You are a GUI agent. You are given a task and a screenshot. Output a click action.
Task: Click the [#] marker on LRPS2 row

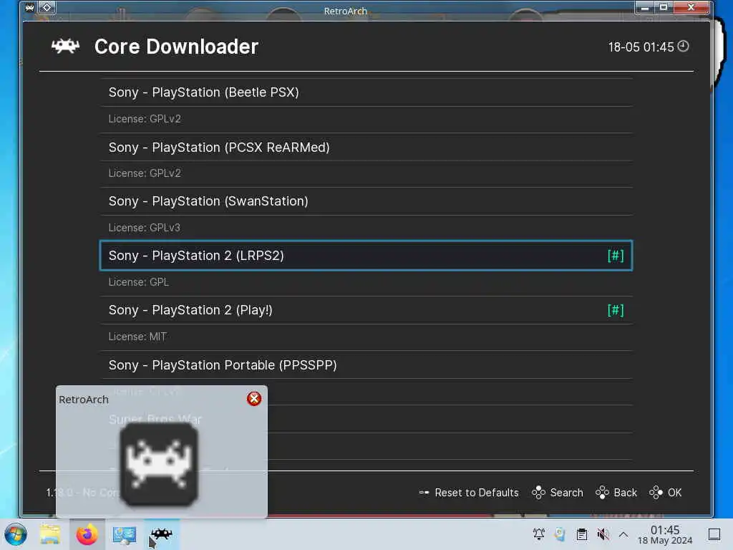coord(615,256)
